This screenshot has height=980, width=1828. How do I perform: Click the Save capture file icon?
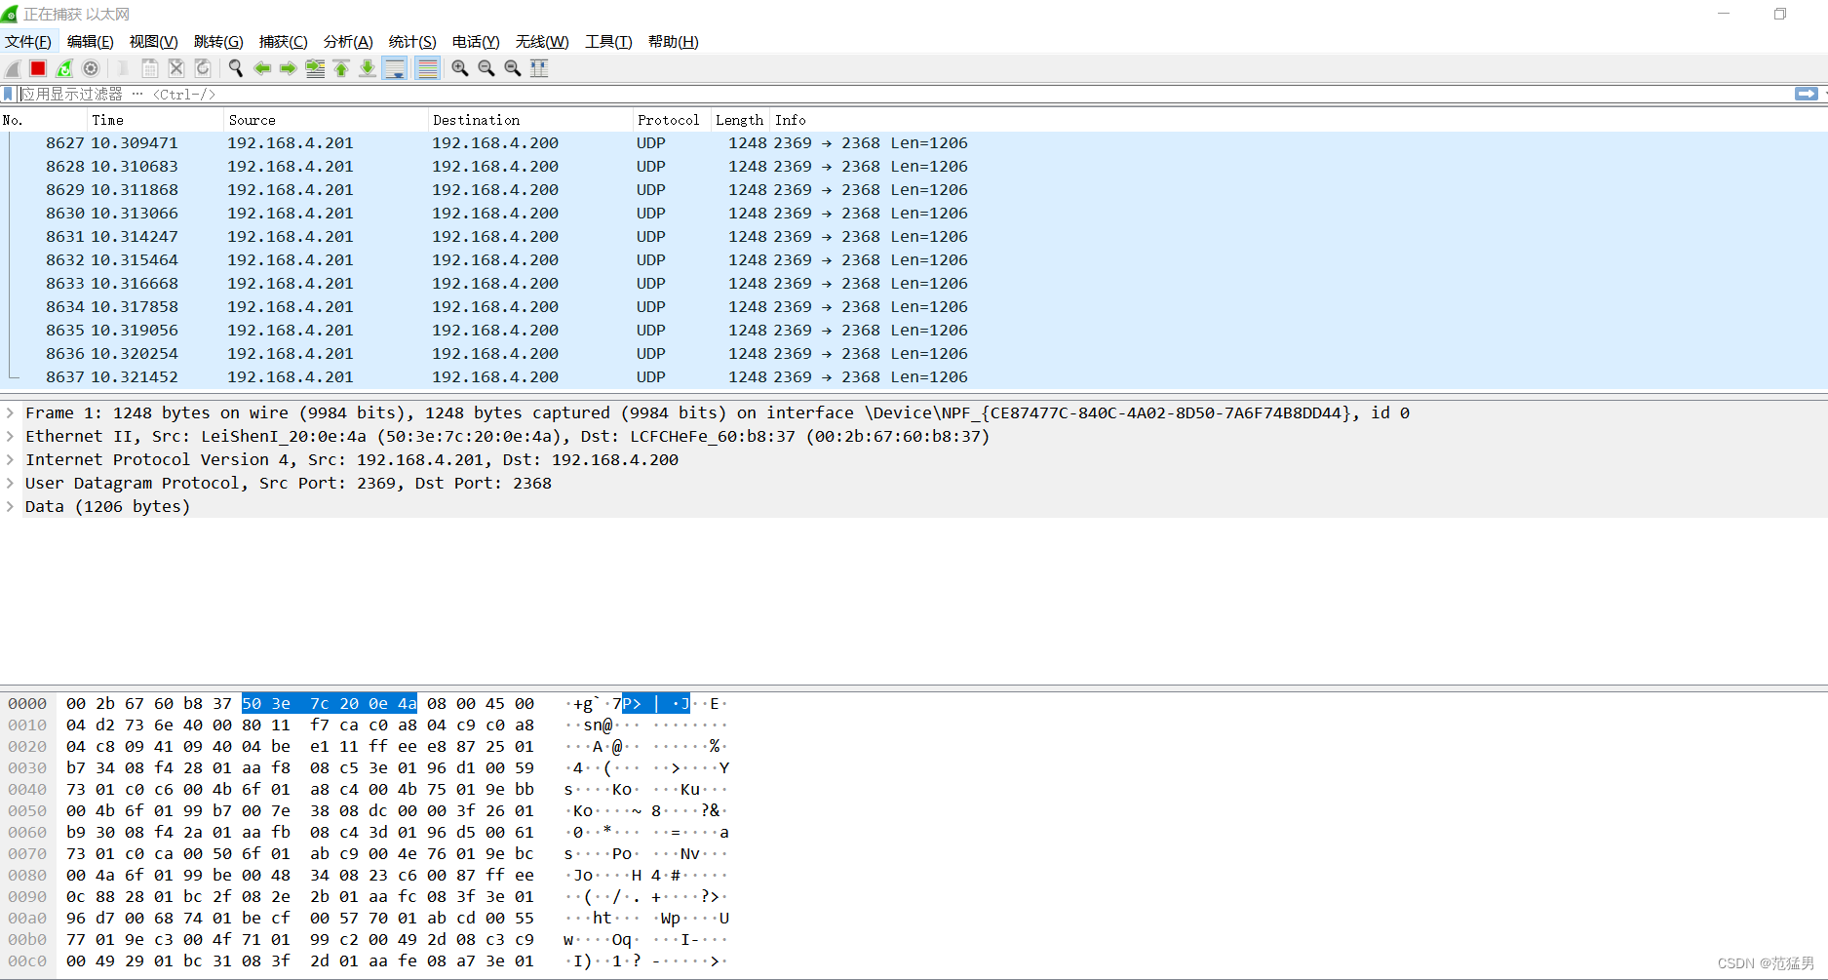pos(150,68)
